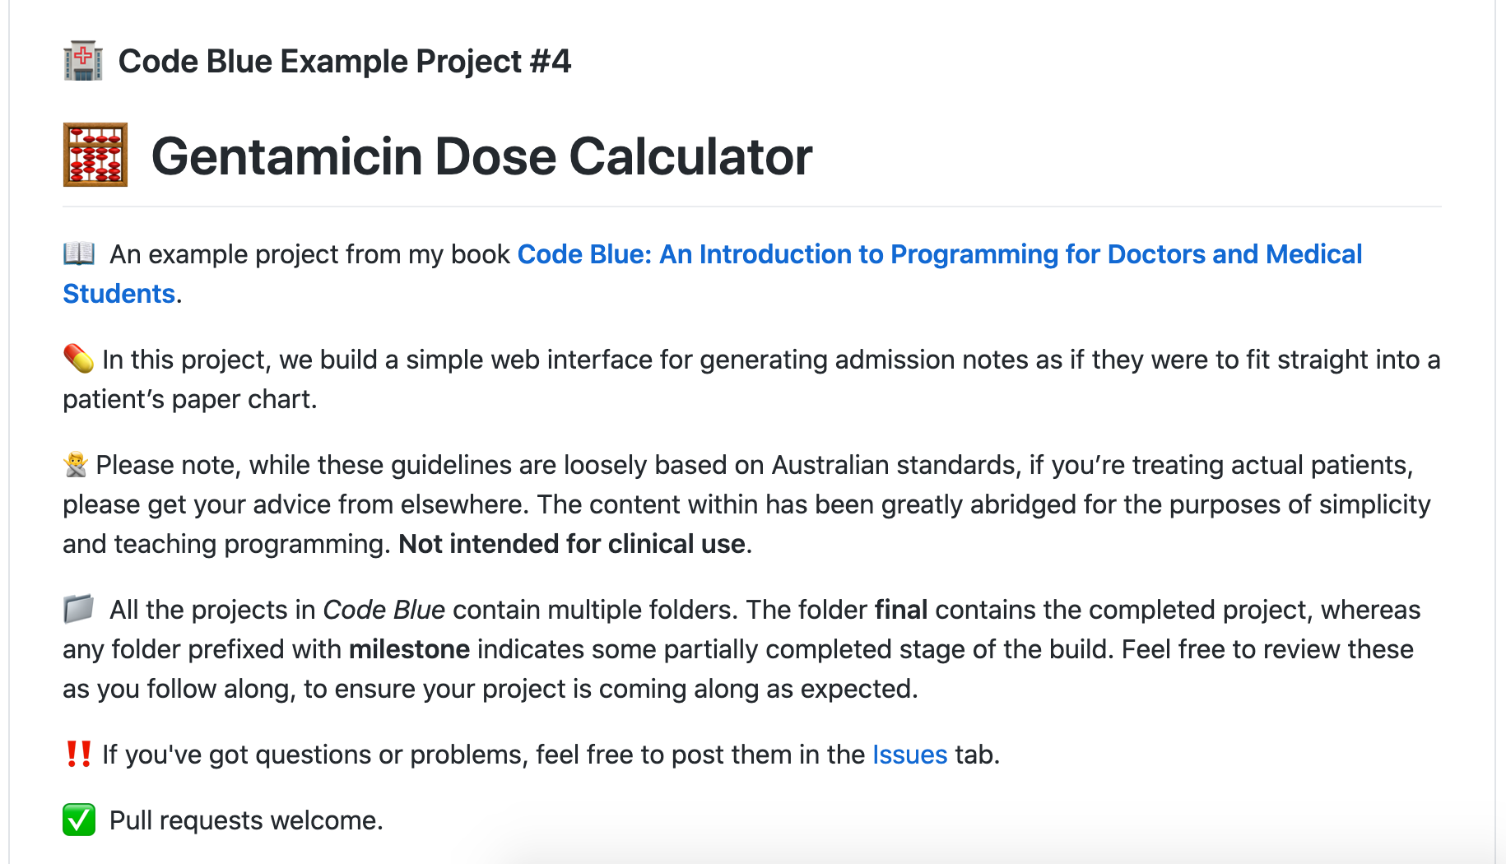This screenshot has width=1506, height=864.
Task: Click the abacus emoji next to Gentamicin title
Action: click(x=95, y=155)
